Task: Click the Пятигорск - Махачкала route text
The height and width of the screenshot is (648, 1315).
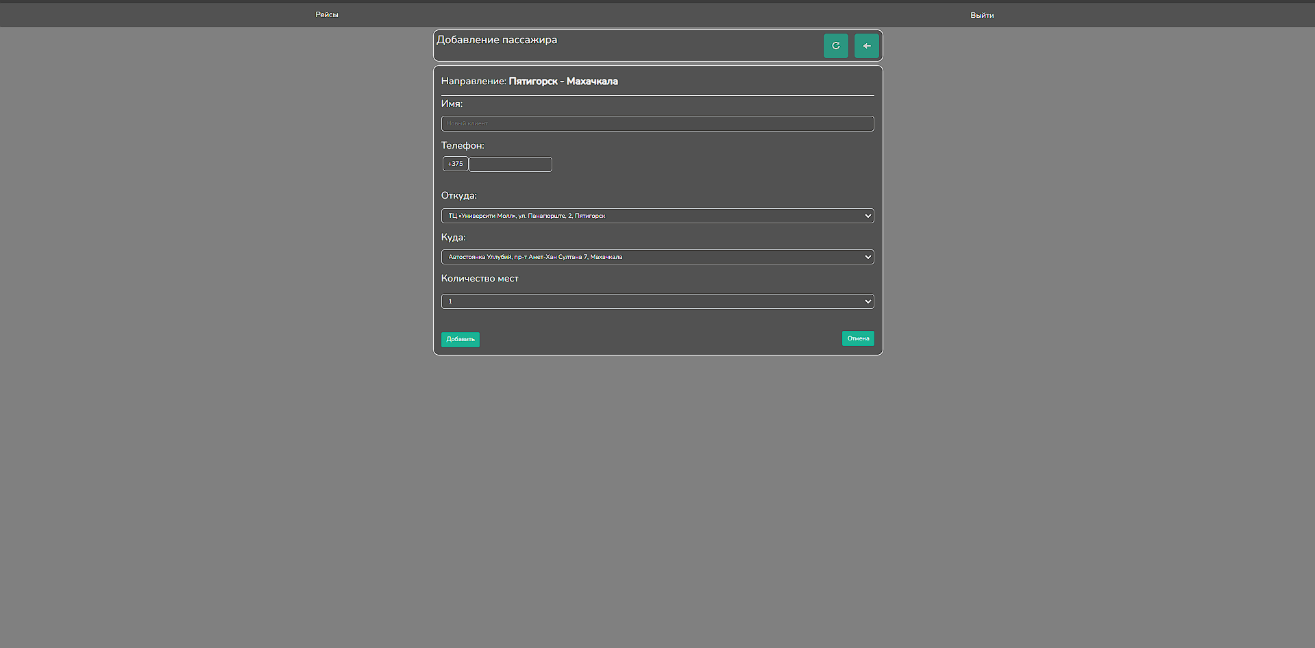Action: (x=563, y=82)
